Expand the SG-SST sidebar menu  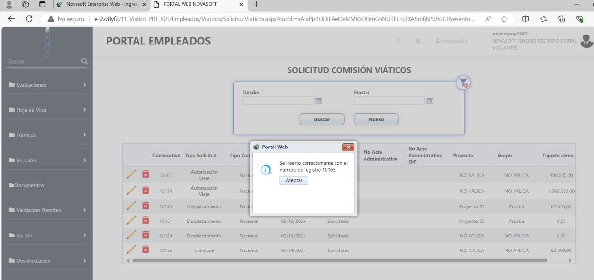47,236
